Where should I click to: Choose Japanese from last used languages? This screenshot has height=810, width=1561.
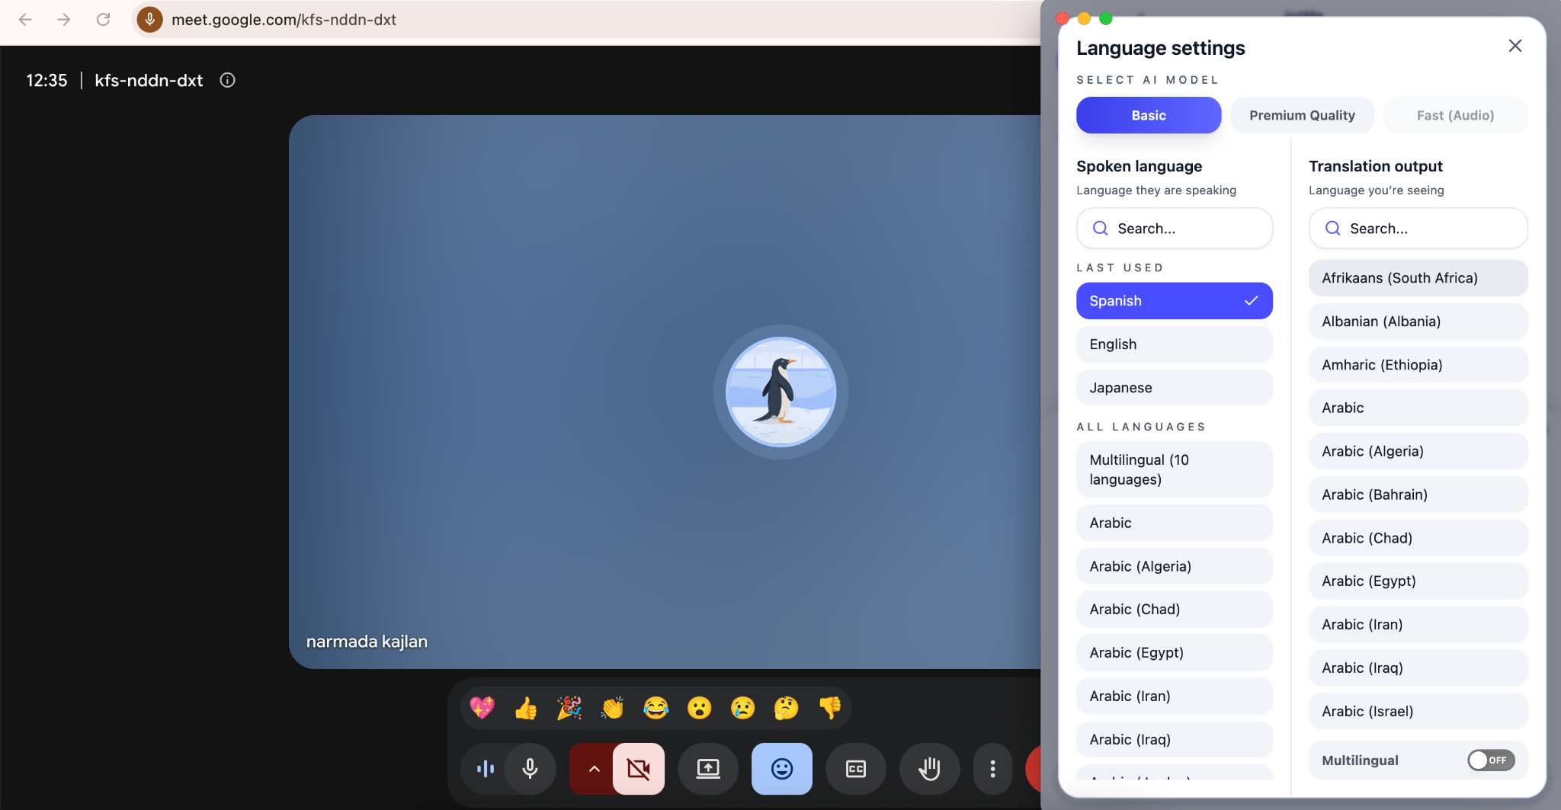coord(1175,387)
